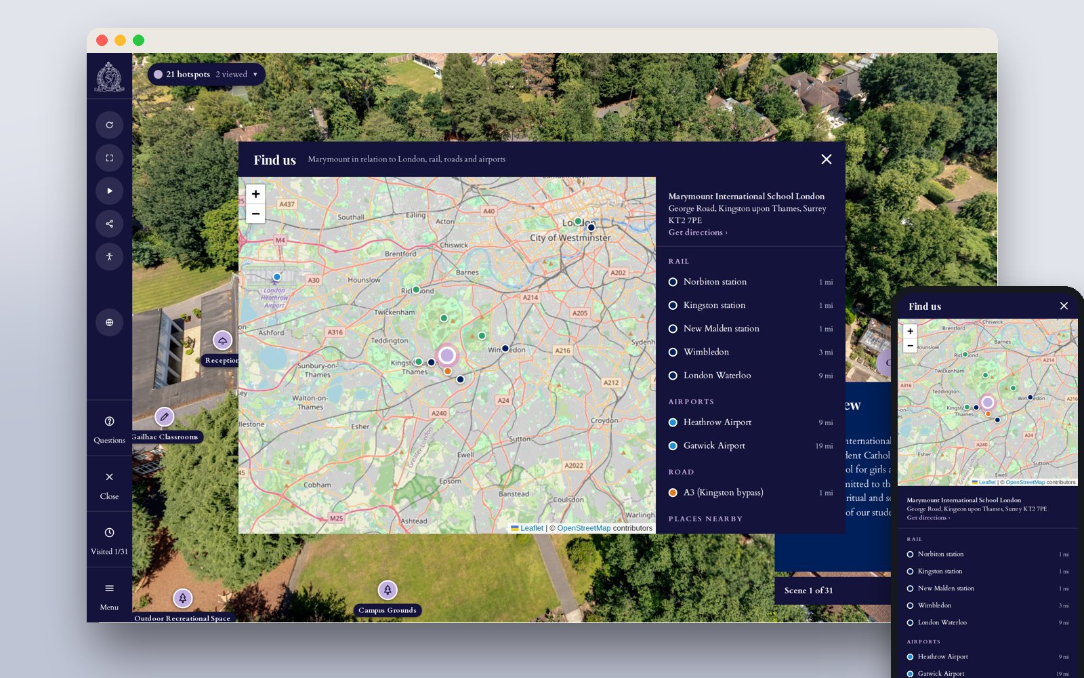1084x678 pixels.
Task: Toggle fullscreen mode icon in sidebar
Action: coord(109,158)
